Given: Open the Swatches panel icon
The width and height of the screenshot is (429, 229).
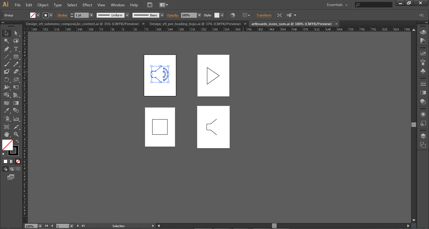Looking at the screenshot, I should coord(423,54).
